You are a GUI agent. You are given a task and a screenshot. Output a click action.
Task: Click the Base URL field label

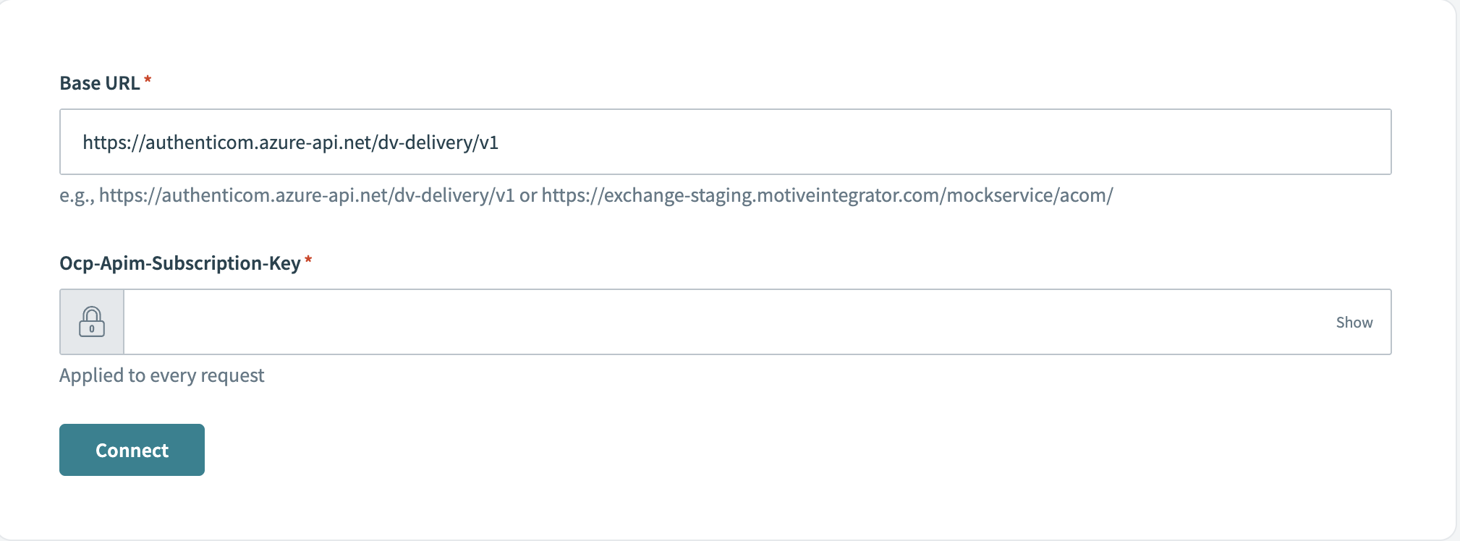(x=100, y=83)
